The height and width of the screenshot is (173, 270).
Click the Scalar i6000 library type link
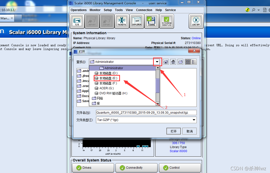coord(178,151)
